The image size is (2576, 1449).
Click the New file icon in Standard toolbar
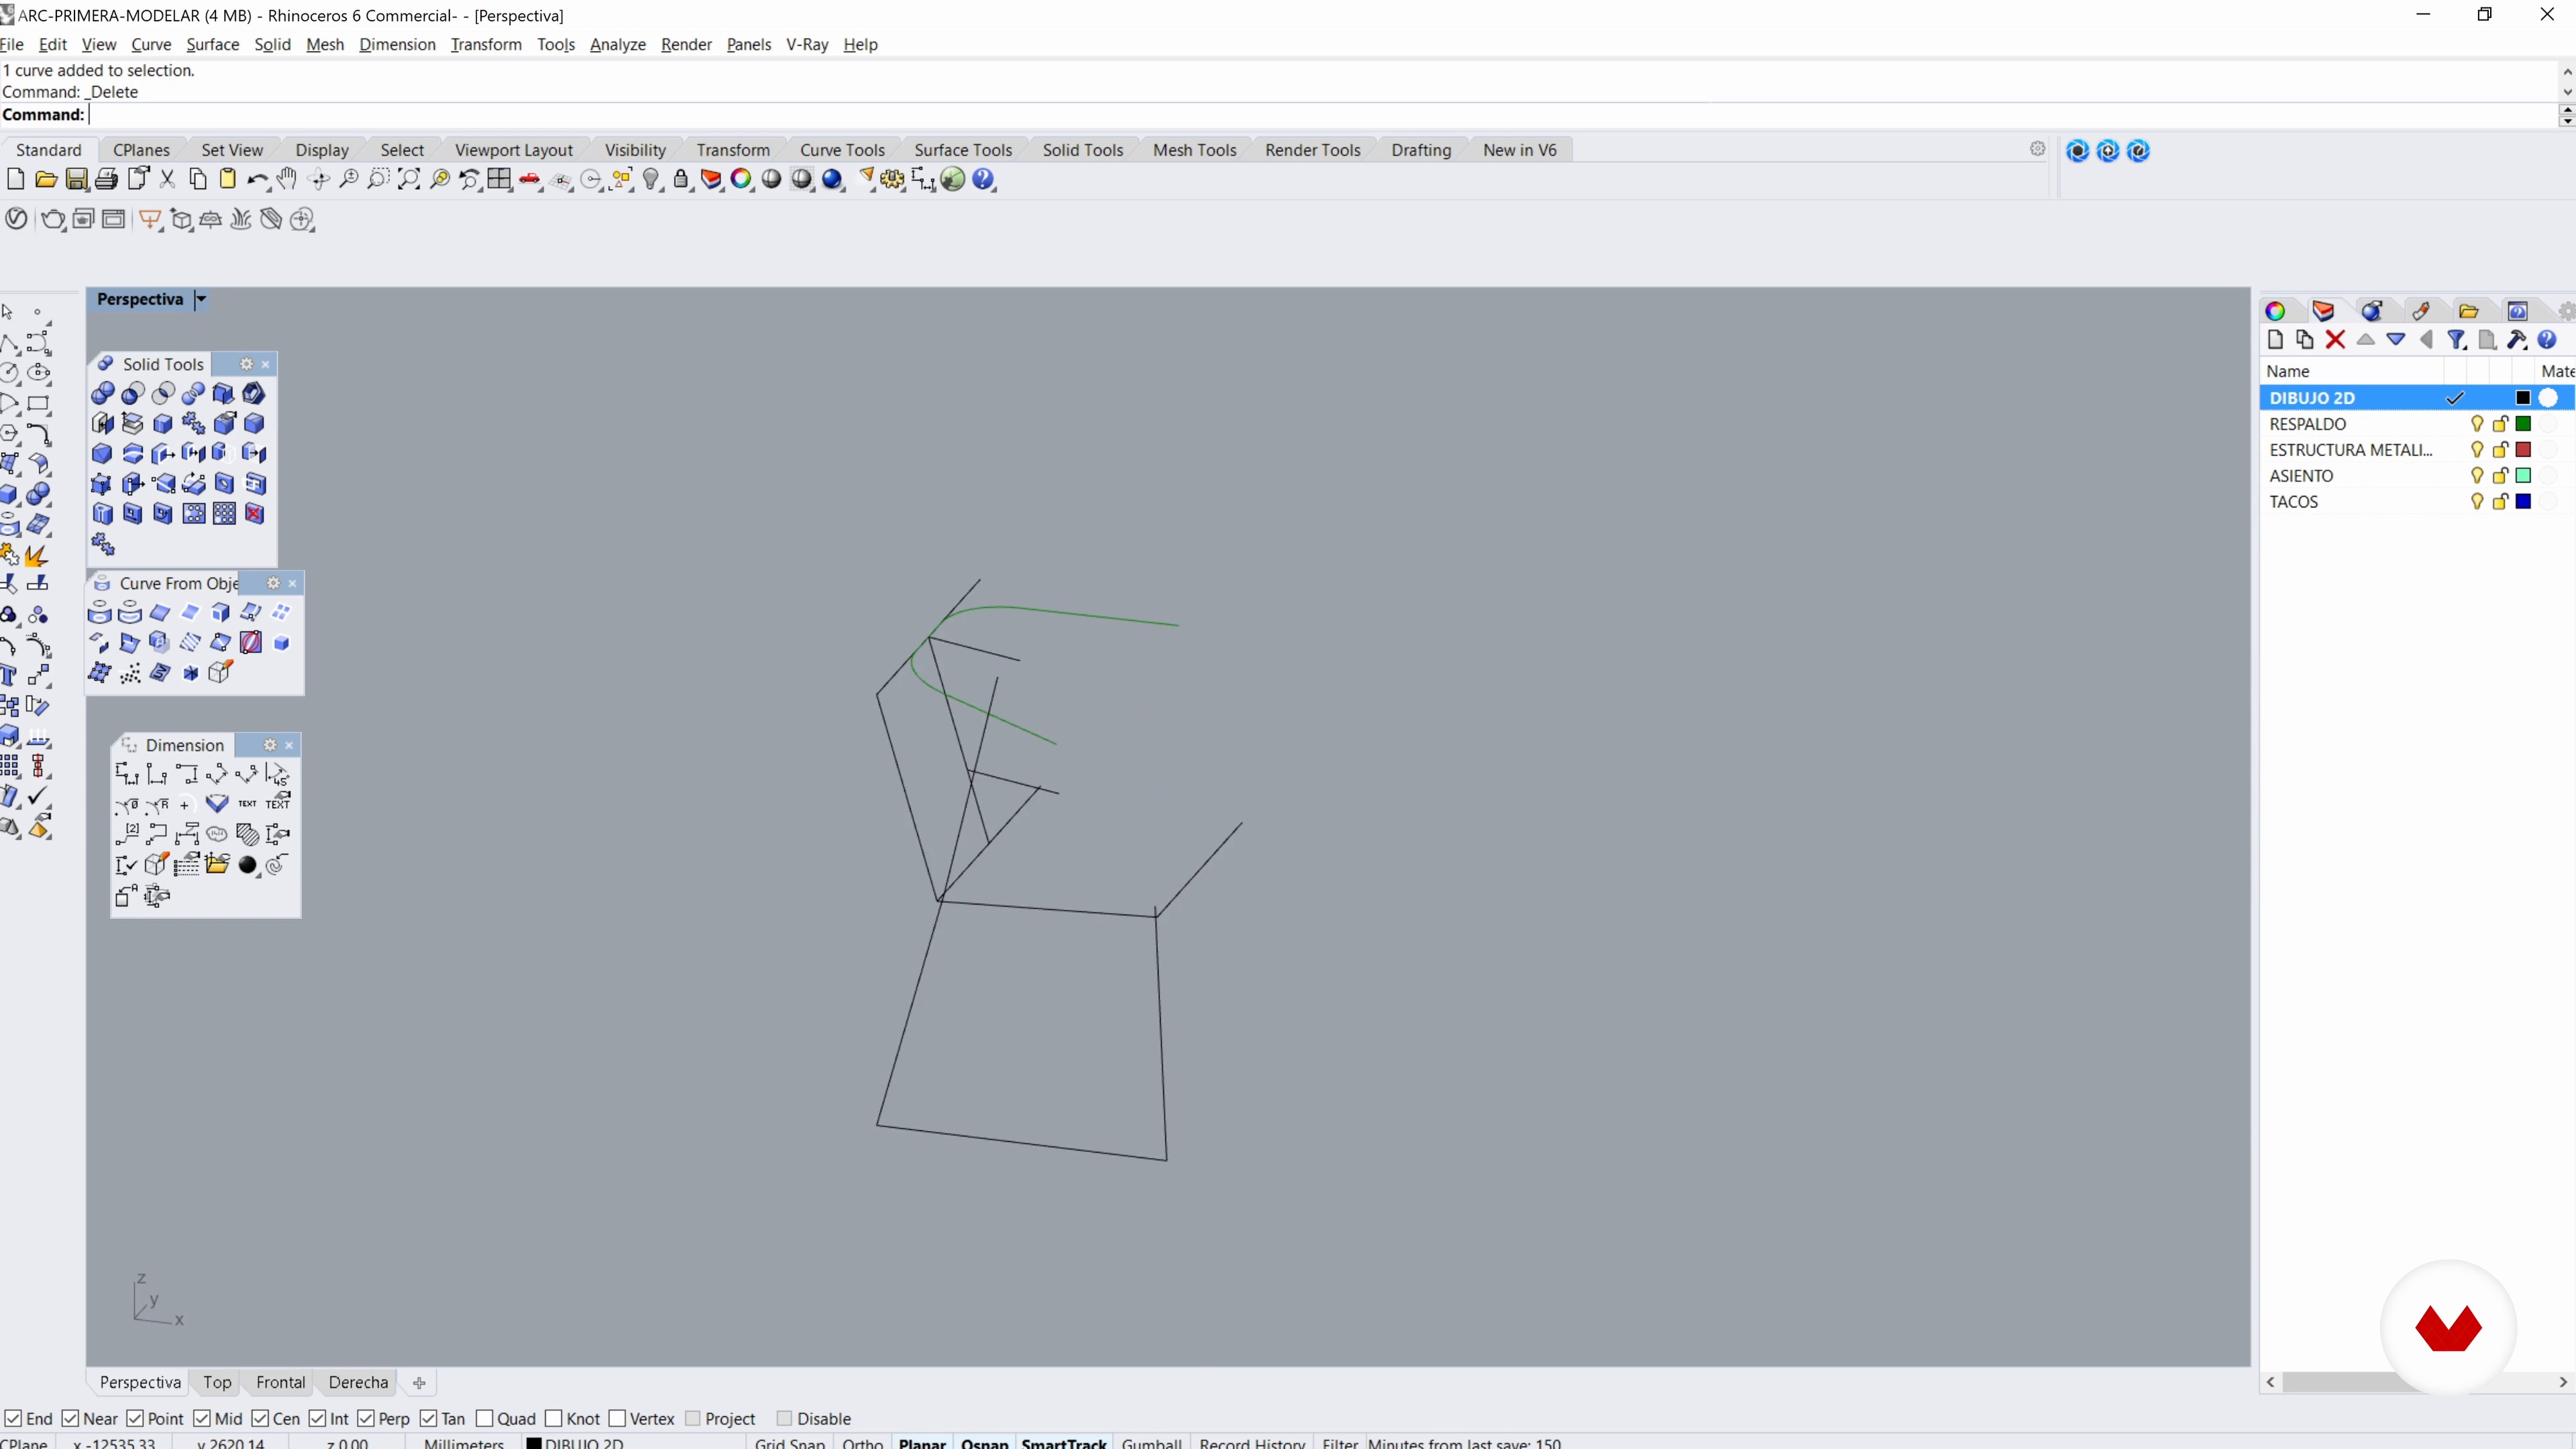pos(15,179)
